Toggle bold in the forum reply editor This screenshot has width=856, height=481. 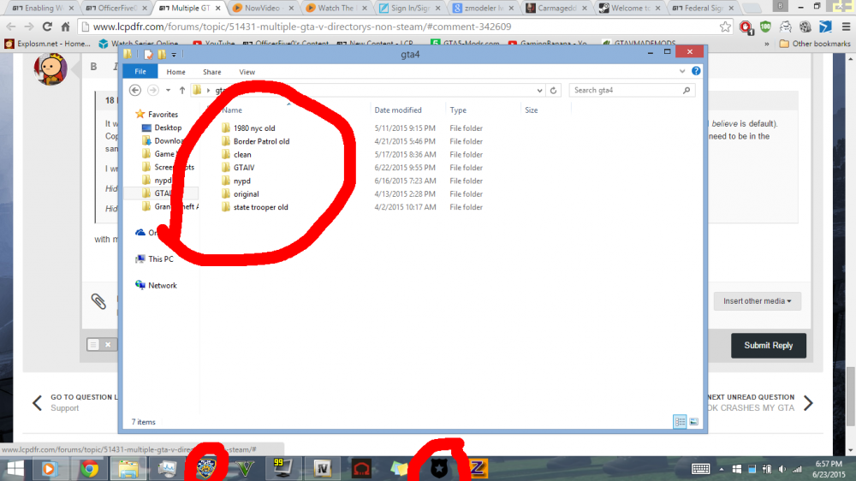pos(93,66)
